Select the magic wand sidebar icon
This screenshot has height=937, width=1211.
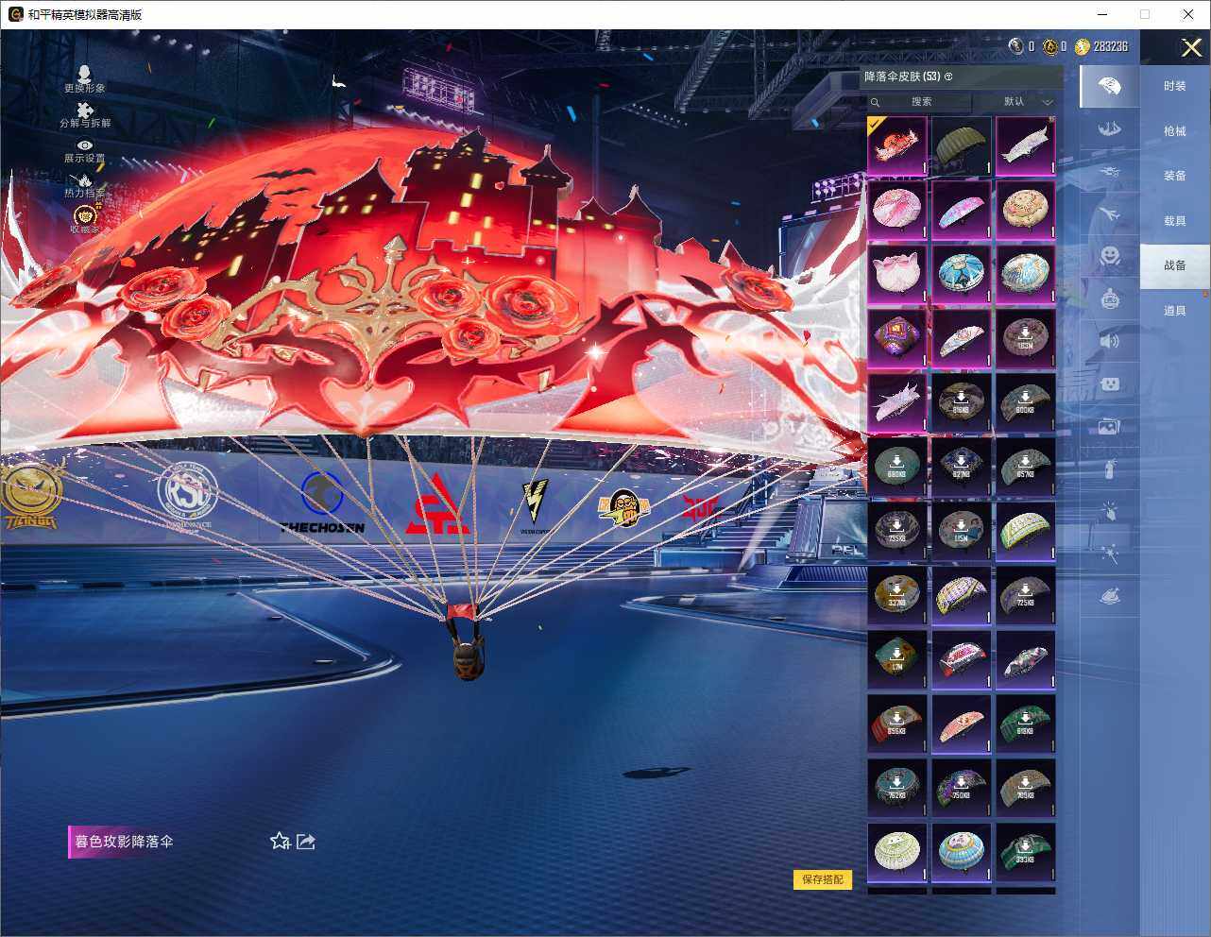1110,554
